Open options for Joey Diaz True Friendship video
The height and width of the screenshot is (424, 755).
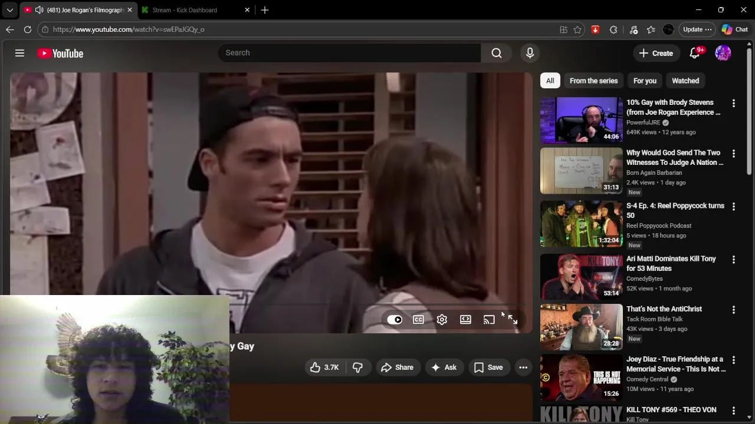tap(734, 360)
